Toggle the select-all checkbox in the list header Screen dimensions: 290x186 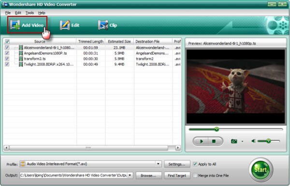[7, 41]
